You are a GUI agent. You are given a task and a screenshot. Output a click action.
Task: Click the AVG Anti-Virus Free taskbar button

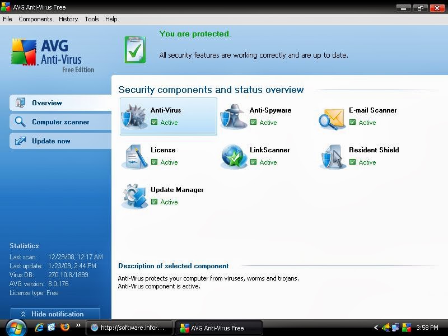[x=218, y=328]
